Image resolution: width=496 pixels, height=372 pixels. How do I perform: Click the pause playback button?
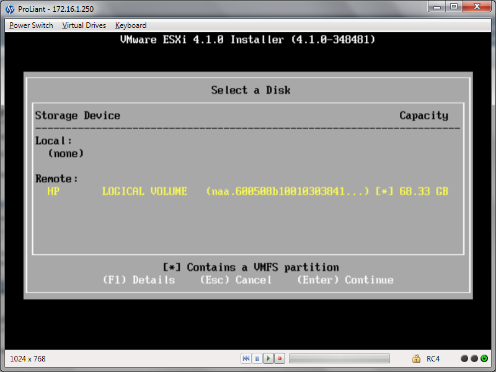[x=257, y=358]
